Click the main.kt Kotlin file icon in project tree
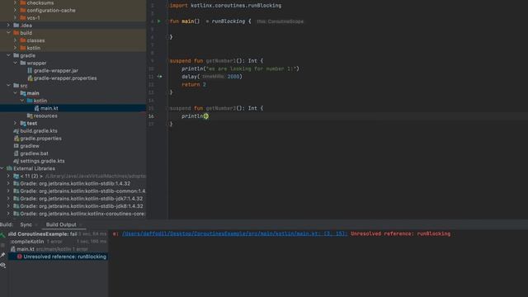The image size is (528, 297). tap(36, 108)
